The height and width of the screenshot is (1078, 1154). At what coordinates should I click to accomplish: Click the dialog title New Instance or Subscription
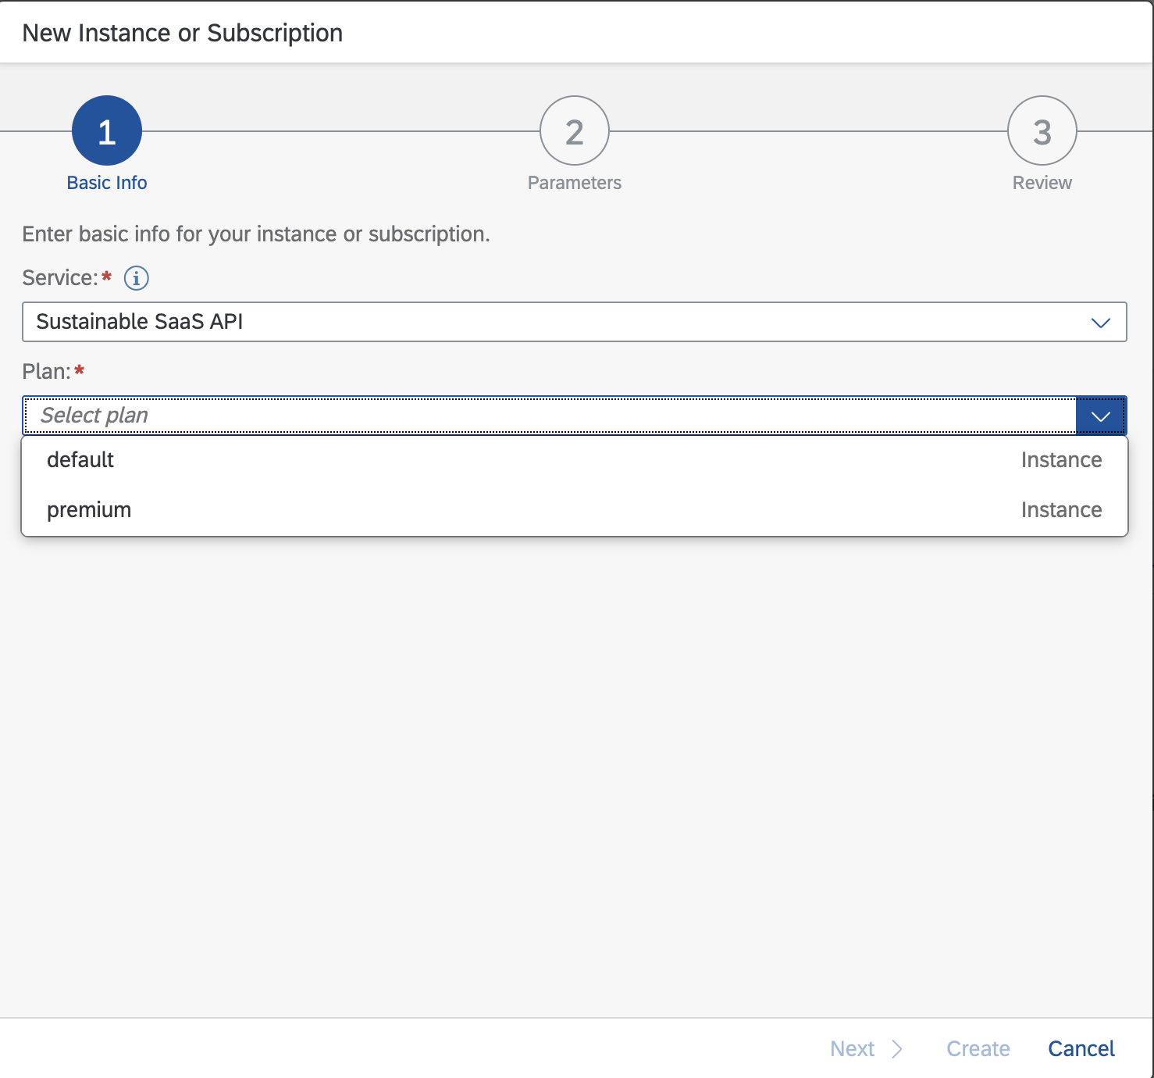(183, 33)
